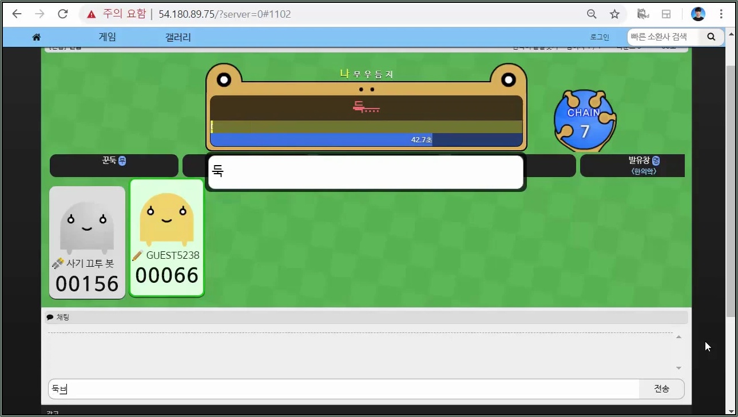This screenshot has height=417, width=738.
Task: Open the Chrome three-dot menu
Action: pyautogui.click(x=722, y=14)
